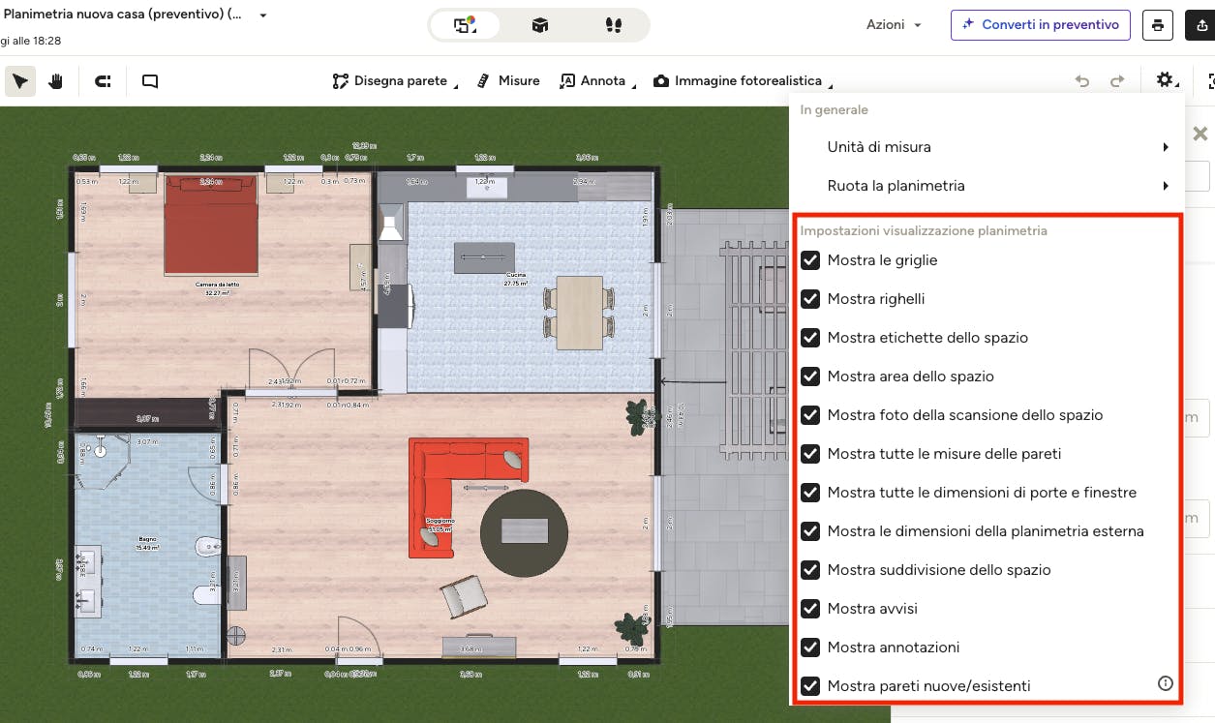Select the armchair near the bottom wall
The width and height of the screenshot is (1215, 723).
(x=466, y=596)
